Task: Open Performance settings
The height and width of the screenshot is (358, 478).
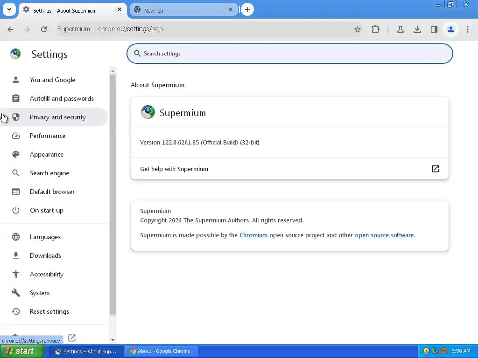Action: 54,136
